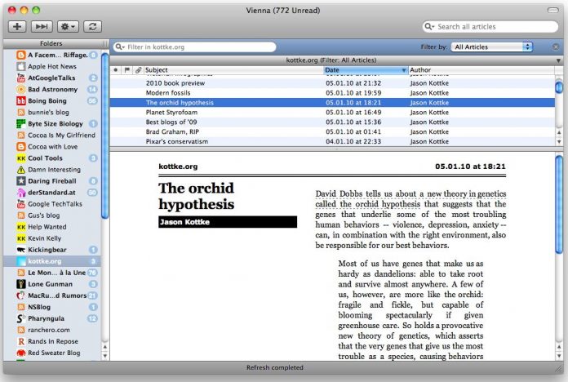Sort by the read-status dot column

pos(116,70)
